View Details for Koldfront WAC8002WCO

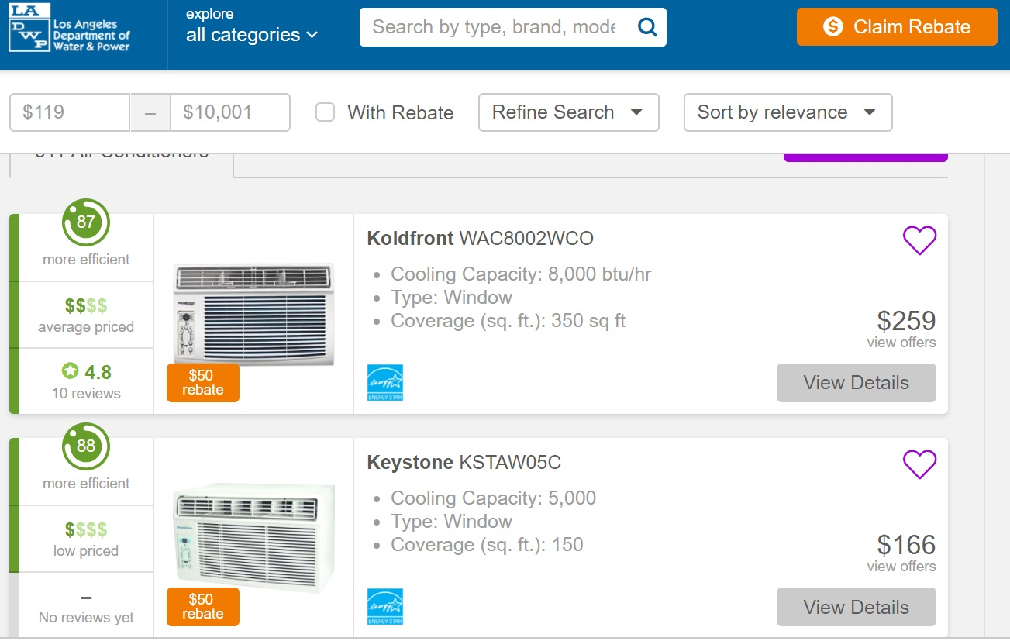point(857,383)
